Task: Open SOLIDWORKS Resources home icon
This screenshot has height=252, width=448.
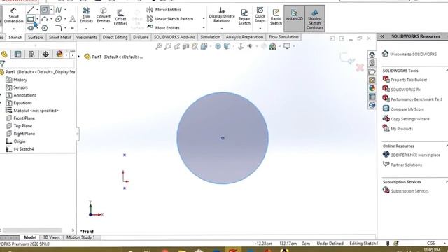Action: tap(372, 55)
